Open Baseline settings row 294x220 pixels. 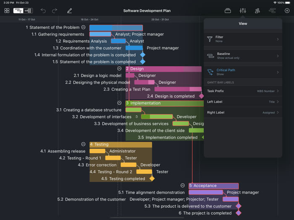coord(243,56)
